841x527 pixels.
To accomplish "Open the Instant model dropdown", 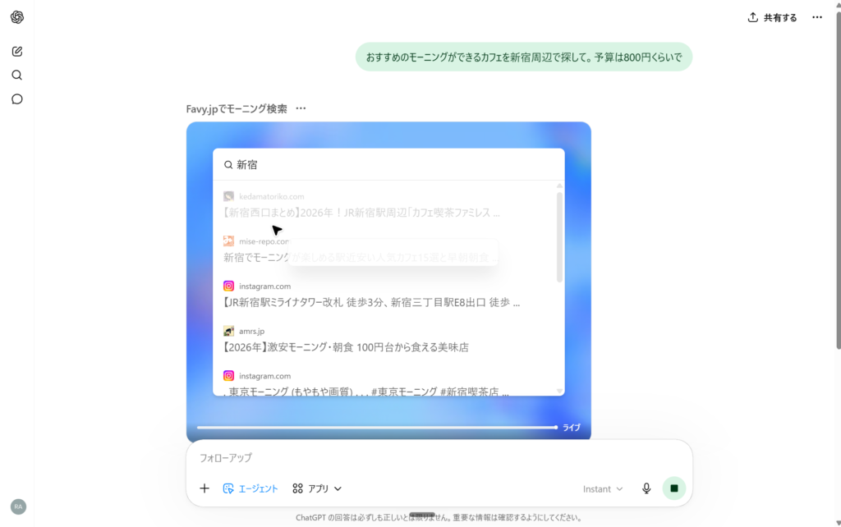I will (603, 489).
